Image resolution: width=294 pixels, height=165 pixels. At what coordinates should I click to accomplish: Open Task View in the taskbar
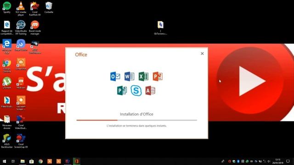tap(13, 161)
